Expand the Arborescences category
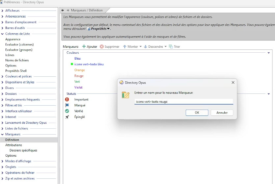This screenshot has height=184, width=275. click(2, 16)
